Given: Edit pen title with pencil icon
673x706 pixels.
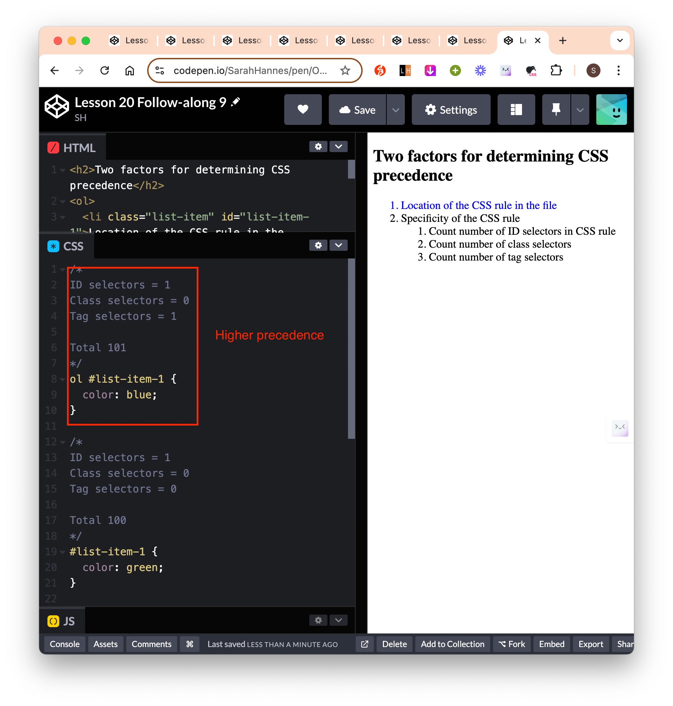Looking at the screenshot, I should click(236, 102).
